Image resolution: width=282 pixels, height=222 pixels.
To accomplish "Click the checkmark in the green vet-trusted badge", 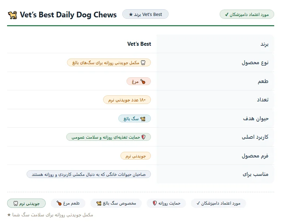I will click(227, 15).
